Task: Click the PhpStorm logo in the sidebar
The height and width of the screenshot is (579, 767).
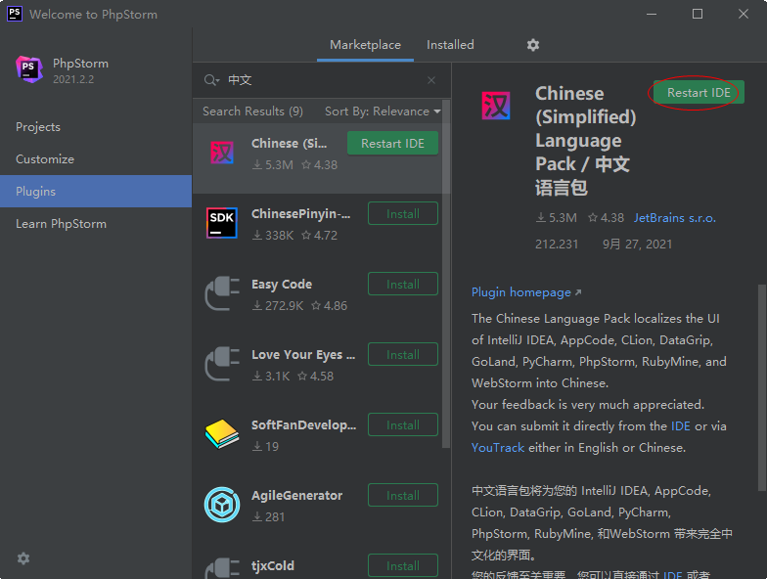Action: [x=29, y=68]
